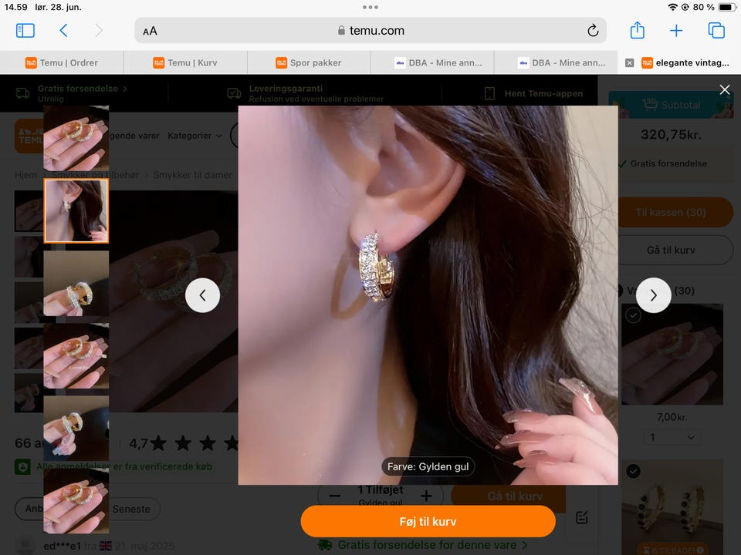Show the tab overview icon
Image resolution: width=741 pixels, height=555 pixels.
[716, 31]
